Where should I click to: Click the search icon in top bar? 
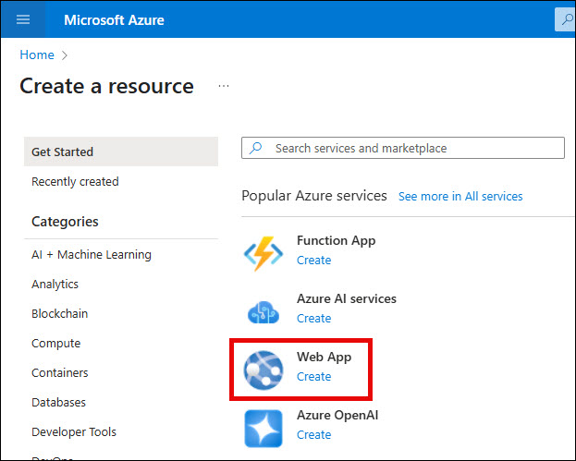tap(567, 19)
